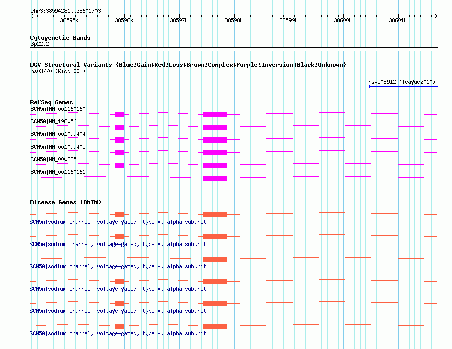Click the narrow orange exon in the first OMIM row

click(x=120, y=215)
